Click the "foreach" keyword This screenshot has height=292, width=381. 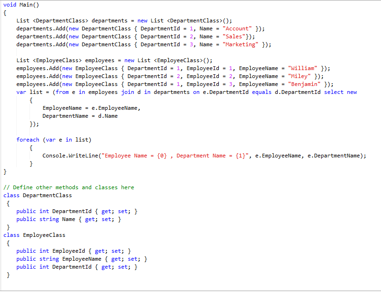pyautogui.click(x=28, y=140)
